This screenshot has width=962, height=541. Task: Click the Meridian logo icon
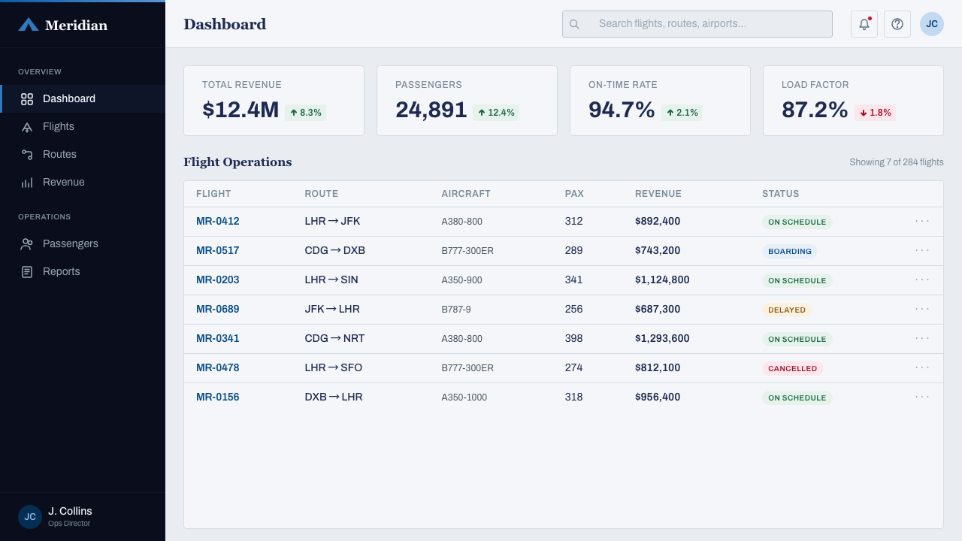click(29, 25)
